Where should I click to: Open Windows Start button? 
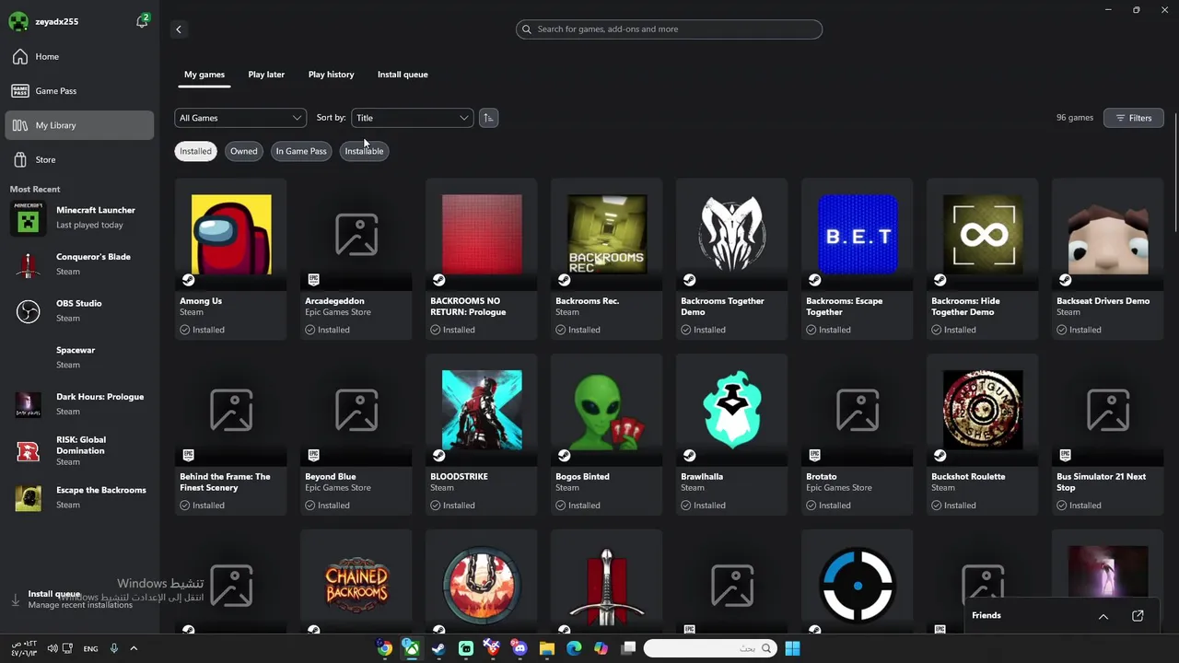792,648
